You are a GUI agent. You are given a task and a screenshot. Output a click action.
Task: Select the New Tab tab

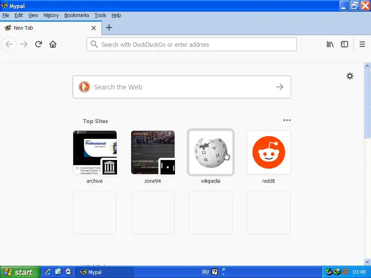[51, 28]
